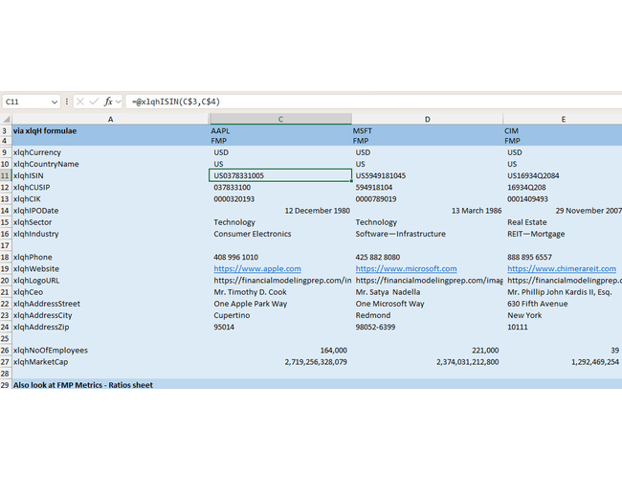The height and width of the screenshot is (479, 622).
Task: Click the Mr. Satya Nadella cell
Action: (427, 292)
